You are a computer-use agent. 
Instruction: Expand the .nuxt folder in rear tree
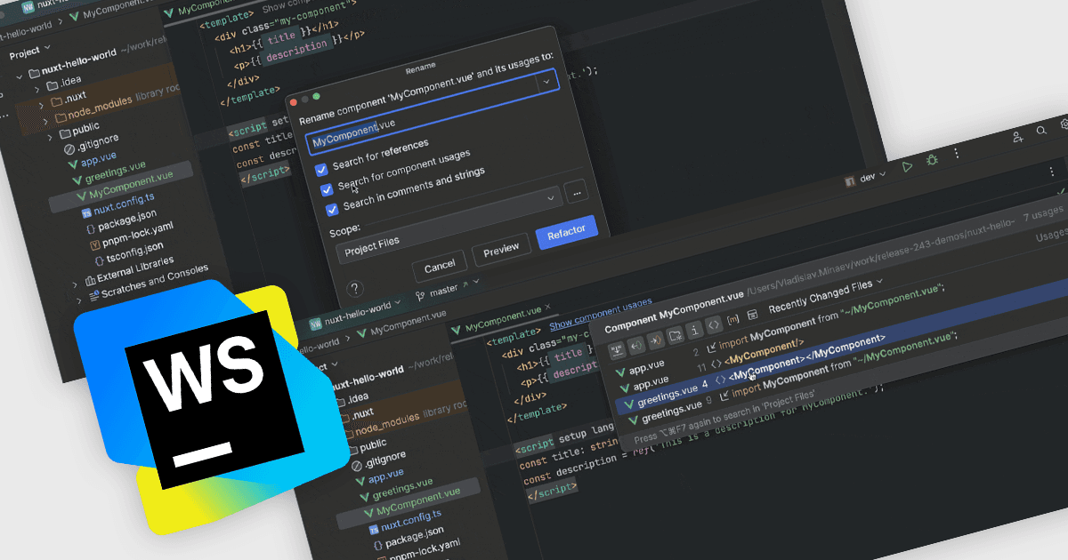tap(40, 105)
